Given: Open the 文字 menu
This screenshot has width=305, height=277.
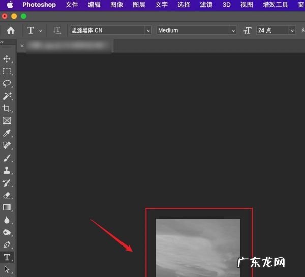Looking at the screenshot, I should pyautogui.click(x=161, y=5).
